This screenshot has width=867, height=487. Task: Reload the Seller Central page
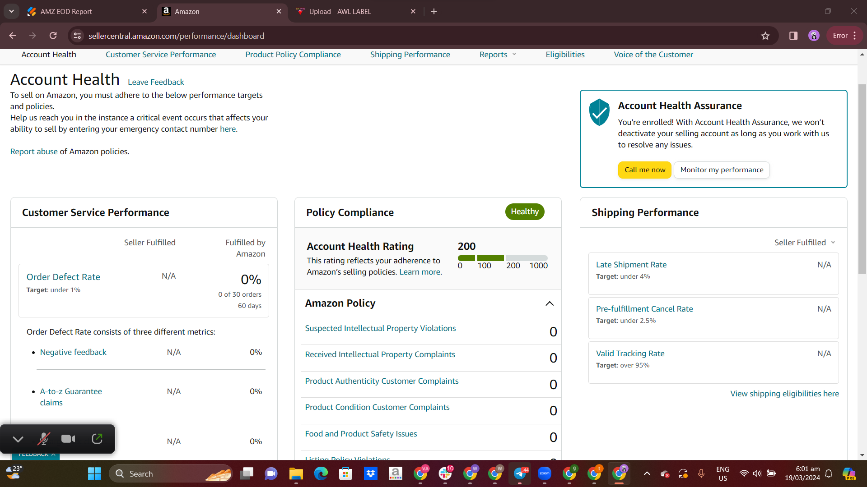click(x=53, y=36)
